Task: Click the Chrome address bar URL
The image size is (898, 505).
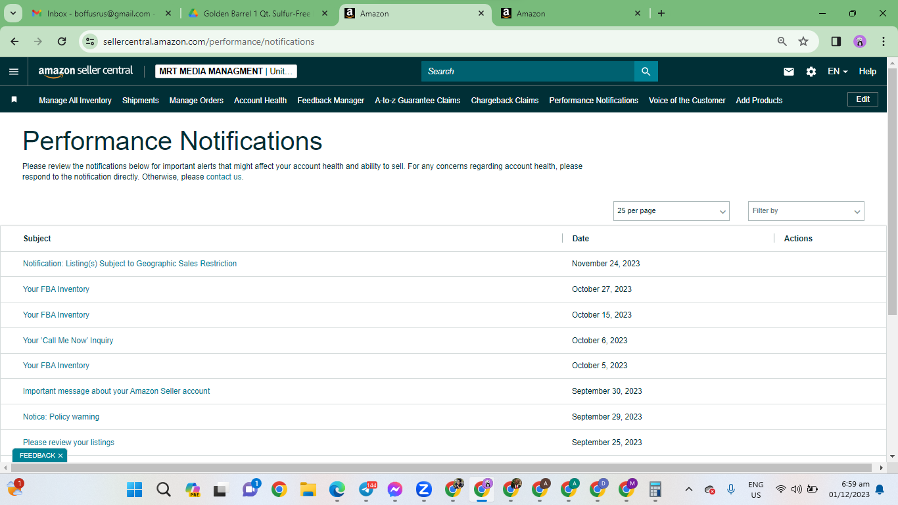Action: click(x=209, y=41)
